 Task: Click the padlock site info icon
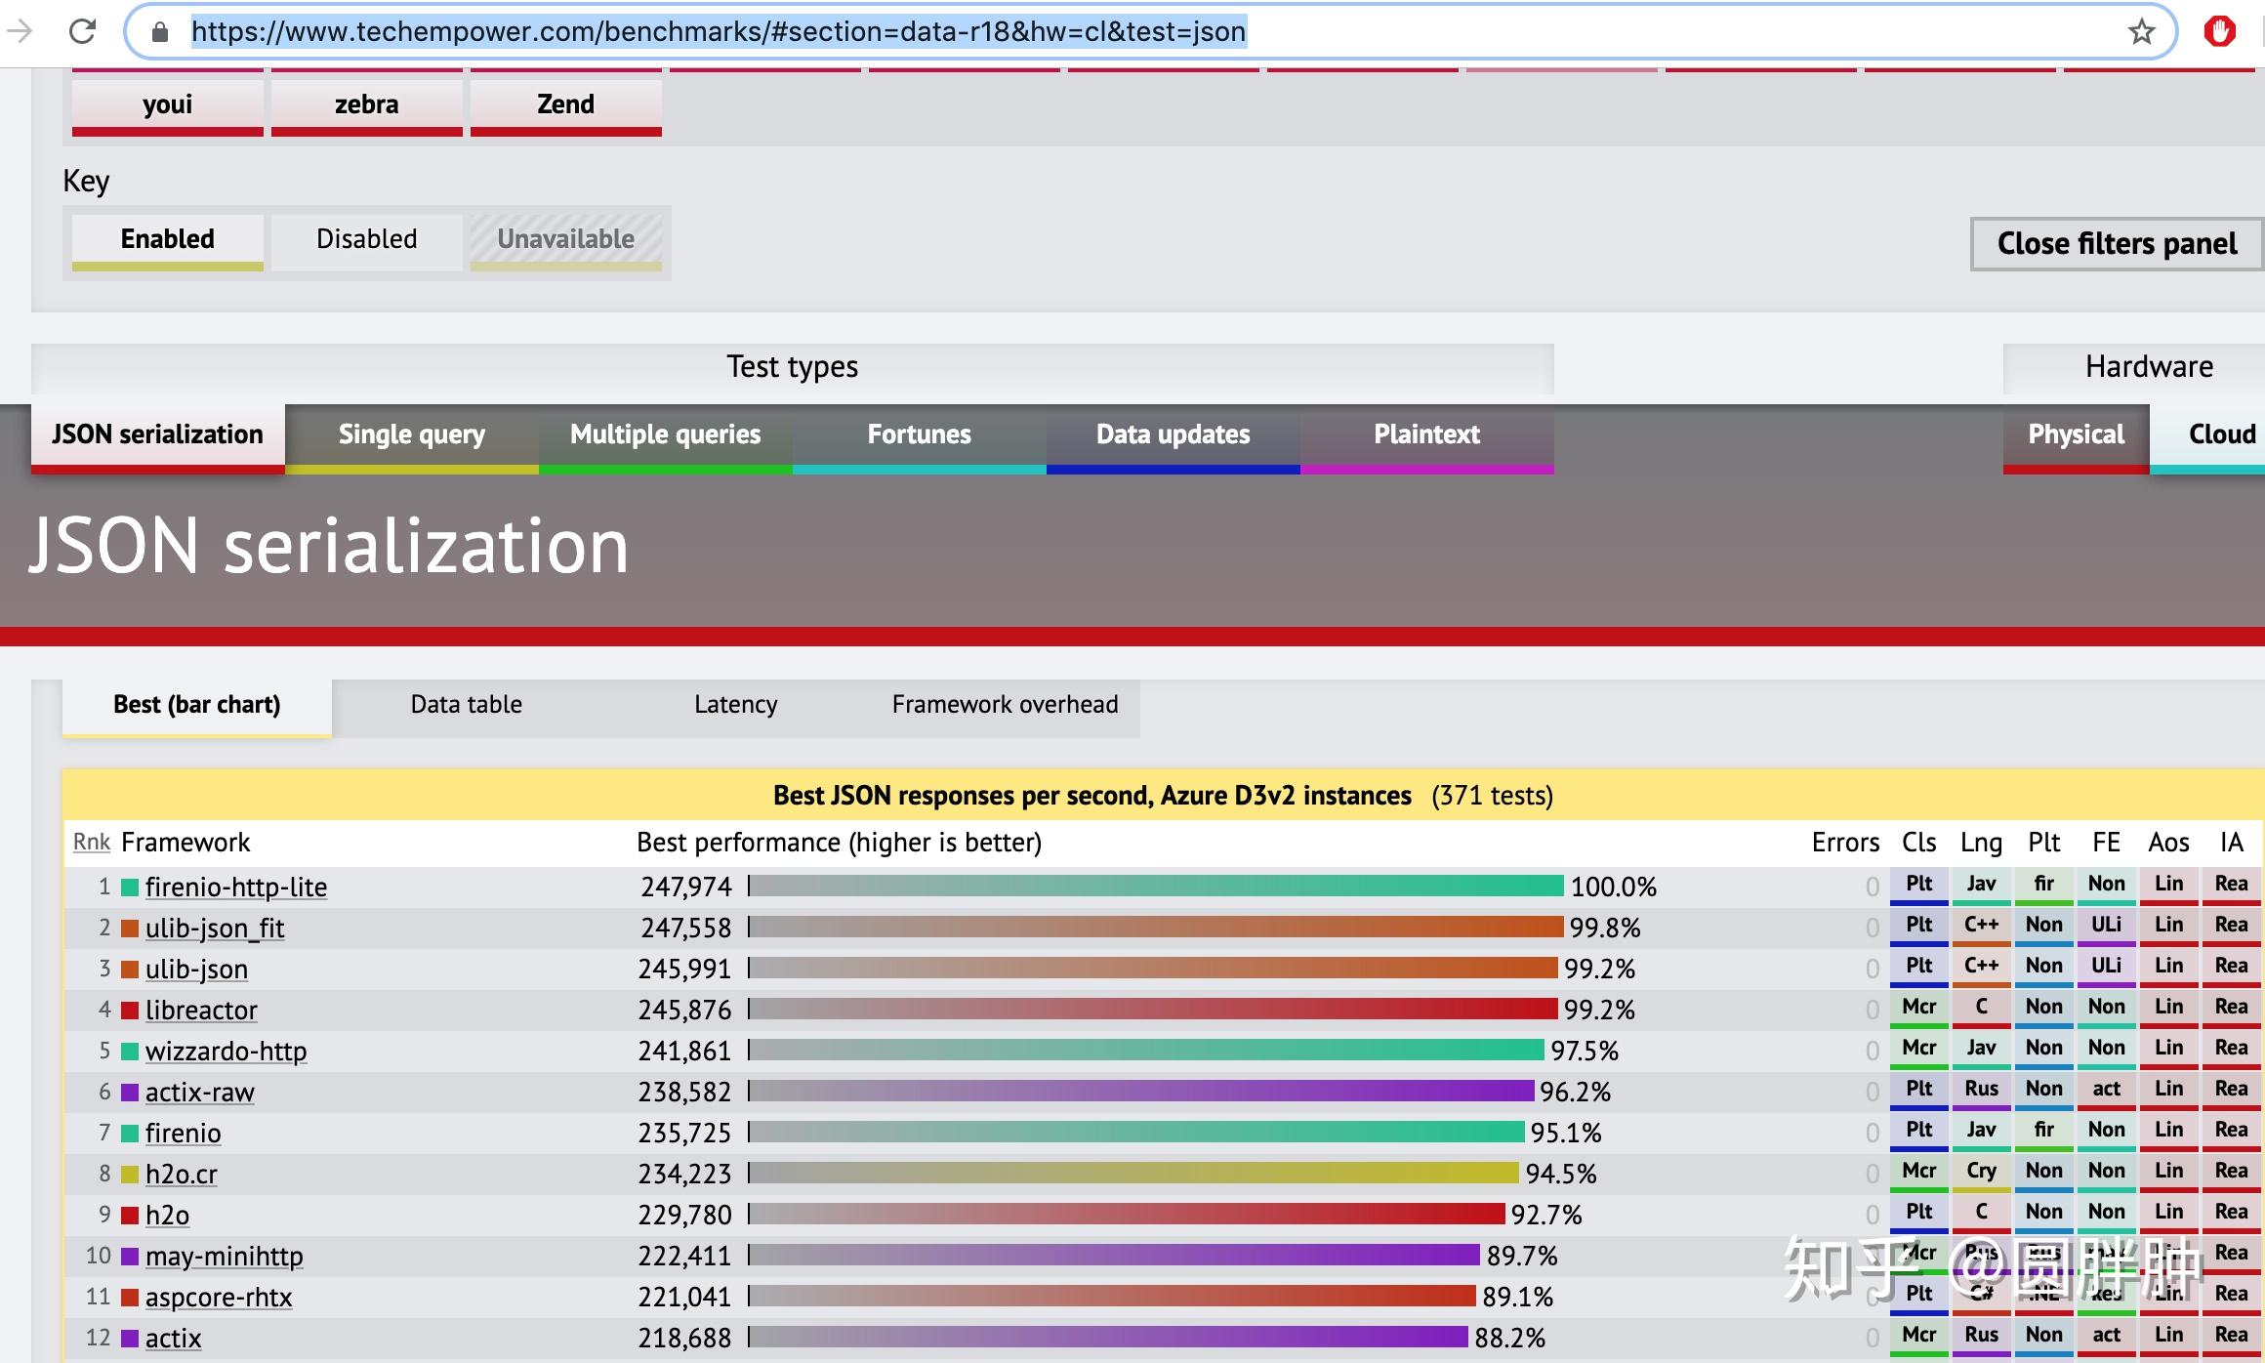point(161,32)
